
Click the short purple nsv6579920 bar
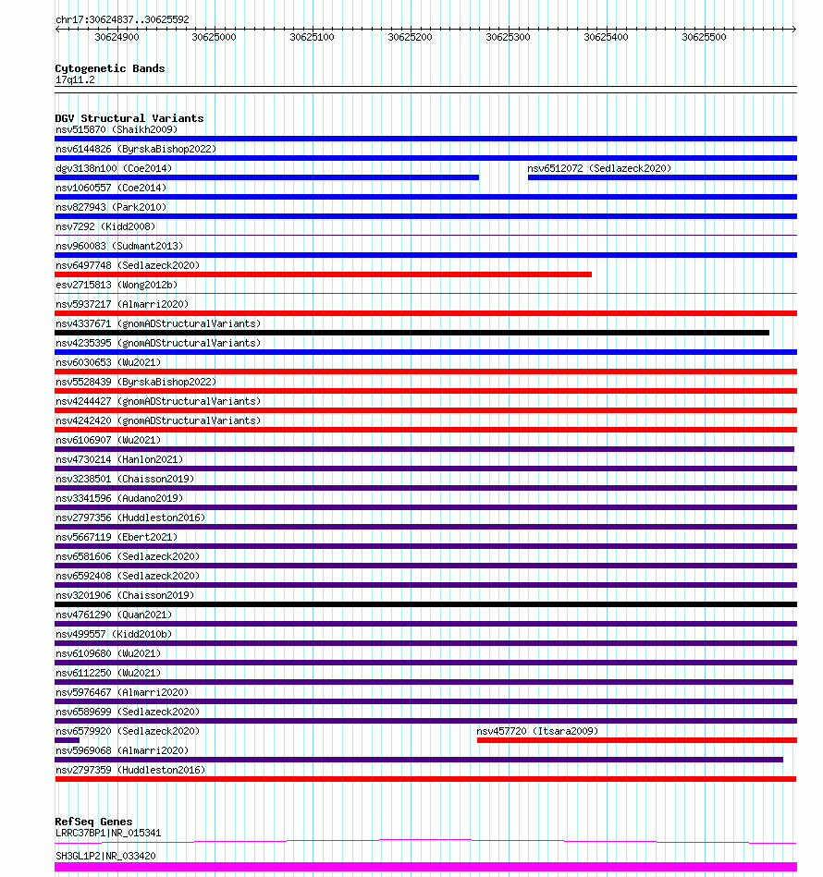click(x=68, y=740)
